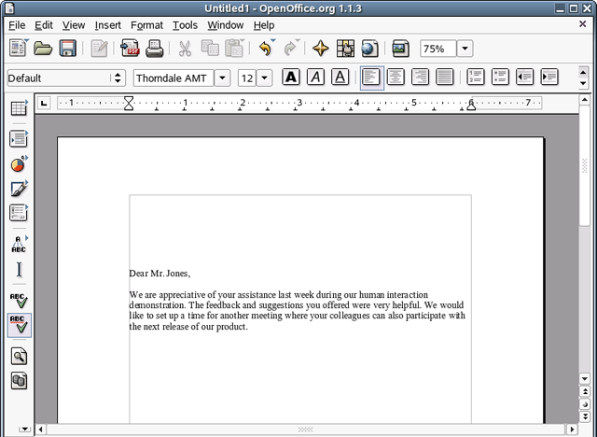Toggle Bold formatting
The image size is (597, 437).
(x=291, y=78)
